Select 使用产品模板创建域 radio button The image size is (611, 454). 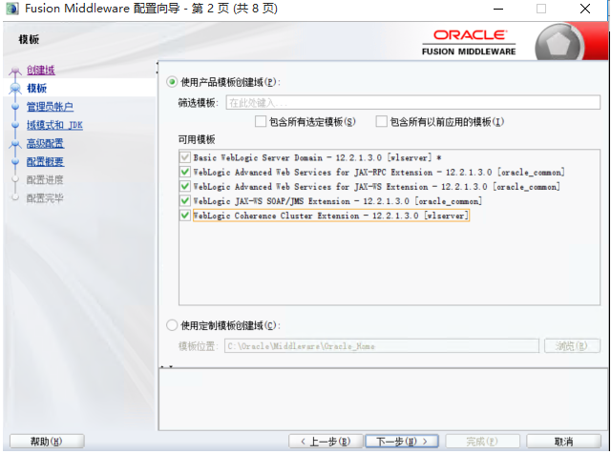(172, 82)
